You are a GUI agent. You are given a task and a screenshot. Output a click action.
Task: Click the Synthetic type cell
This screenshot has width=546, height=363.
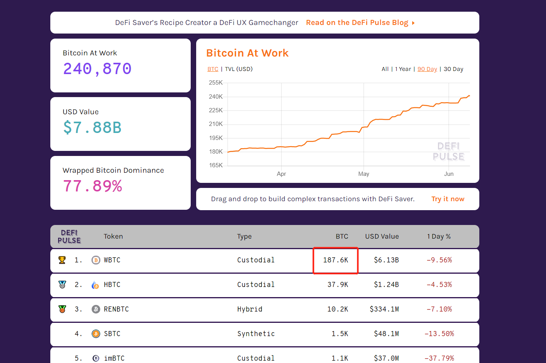click(256, 334)
